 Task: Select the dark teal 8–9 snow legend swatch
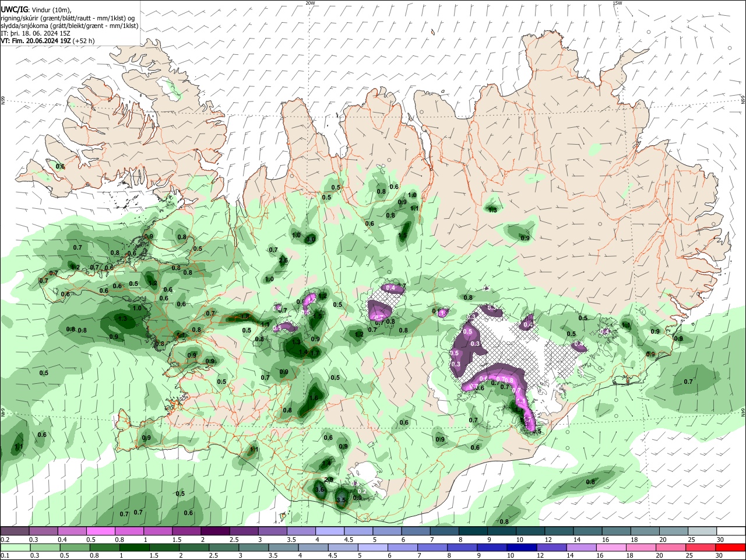[x=473, y=531]
